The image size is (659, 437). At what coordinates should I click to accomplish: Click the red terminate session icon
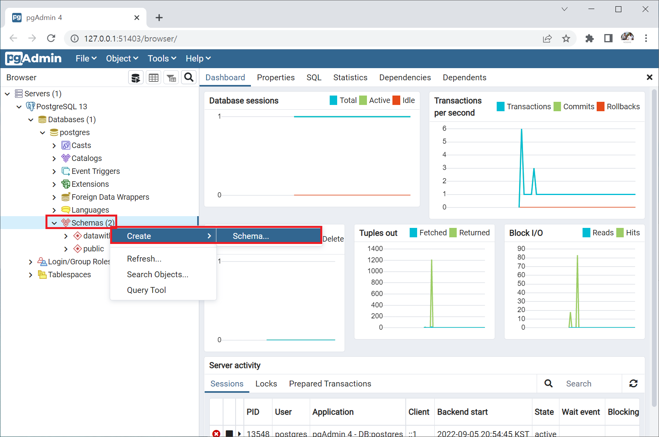(x=216, y=433)
